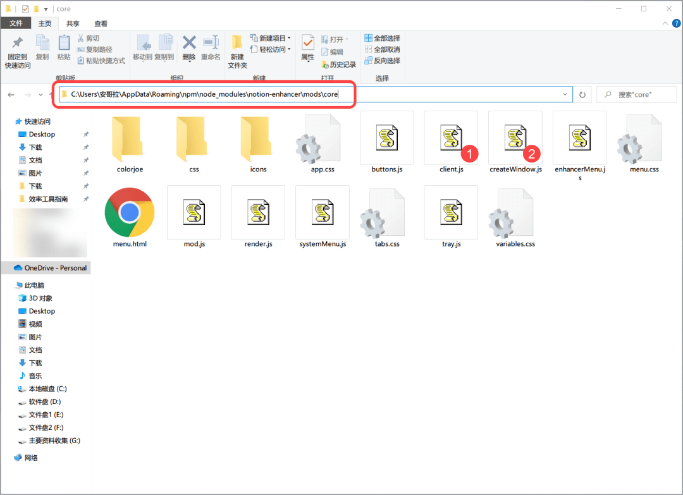The image size is (683, 495).
Task: Open drive (G:) in sidebar
Action: [49, 441]
